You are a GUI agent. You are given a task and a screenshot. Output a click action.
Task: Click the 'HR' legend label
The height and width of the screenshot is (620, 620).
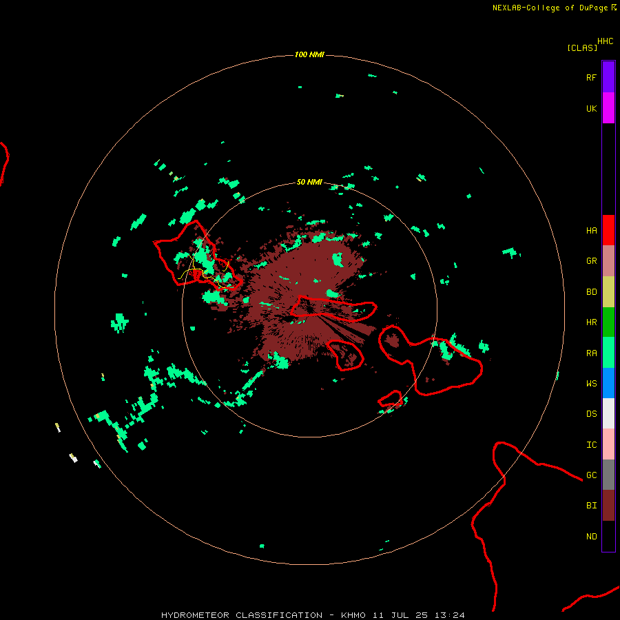click(591, 322)
